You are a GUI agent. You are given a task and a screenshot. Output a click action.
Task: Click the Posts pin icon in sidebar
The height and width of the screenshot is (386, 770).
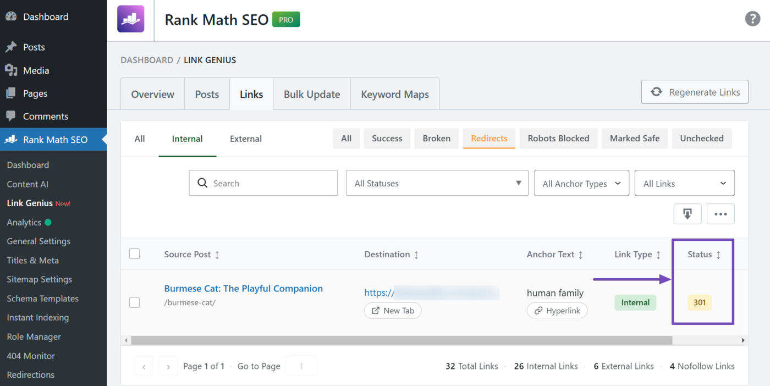tap(12, 47)
